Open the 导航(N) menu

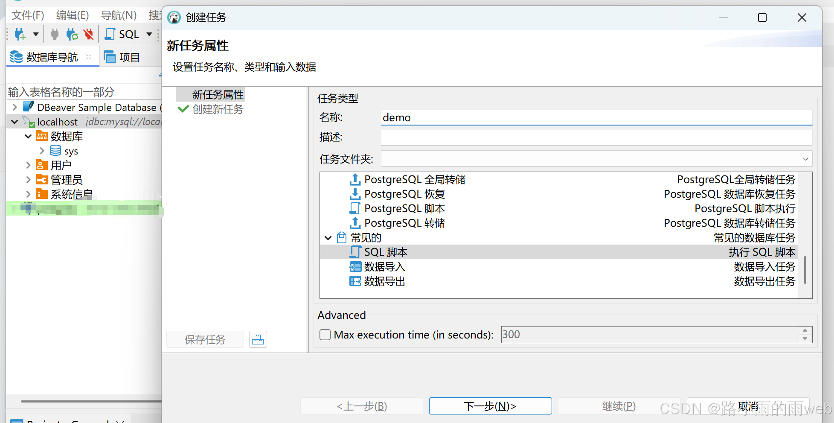point(119,15)
